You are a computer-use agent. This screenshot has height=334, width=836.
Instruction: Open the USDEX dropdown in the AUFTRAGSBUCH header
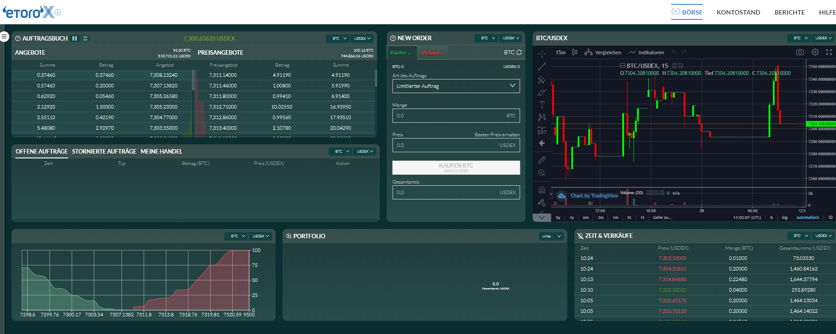coord(362,38)
